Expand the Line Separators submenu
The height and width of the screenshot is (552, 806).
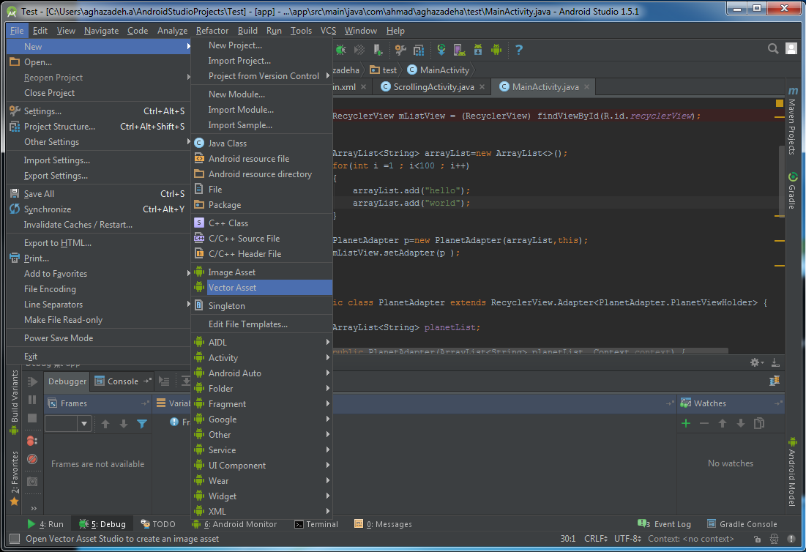pos(53,305)
